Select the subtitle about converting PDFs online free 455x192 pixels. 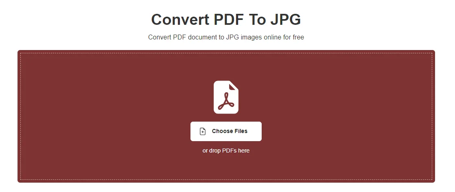226,37
